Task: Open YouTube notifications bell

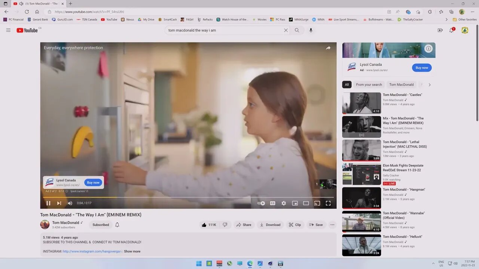Action: click(x=452, y=30)
